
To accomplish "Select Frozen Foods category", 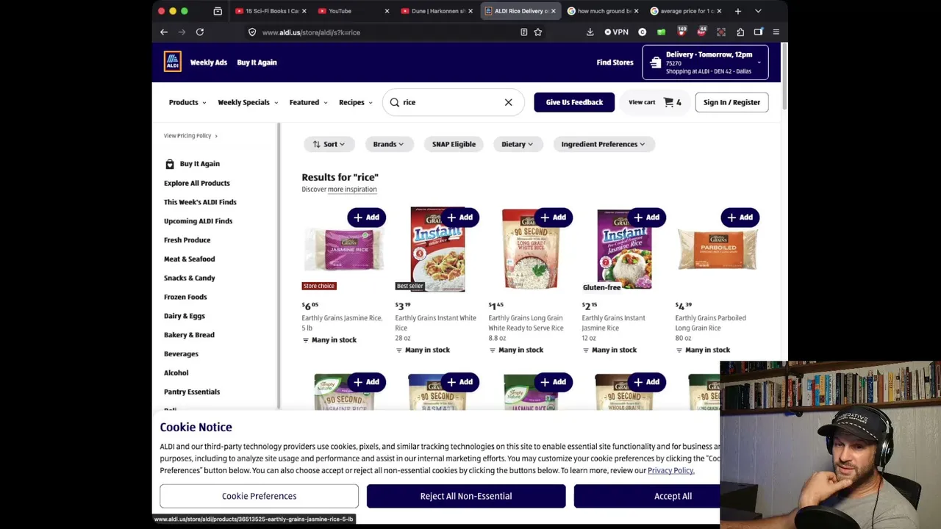I will (185, 297).
